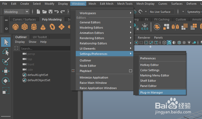
Task: Add a polygon cube from shelf
Action: [x=25, y=27]
